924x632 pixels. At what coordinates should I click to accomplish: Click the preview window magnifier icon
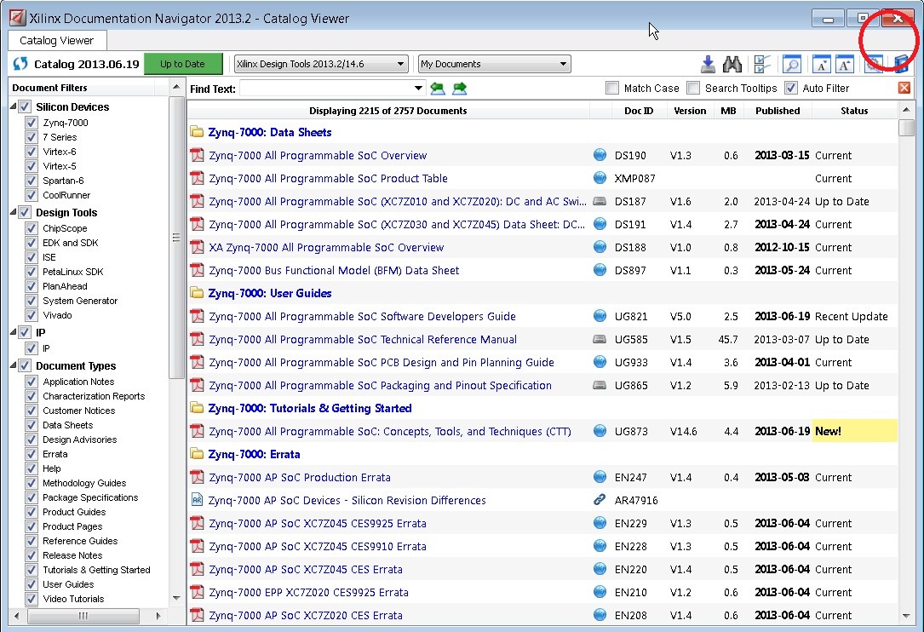click(792, 64)
